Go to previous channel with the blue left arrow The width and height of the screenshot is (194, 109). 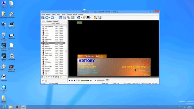[47, 18]
